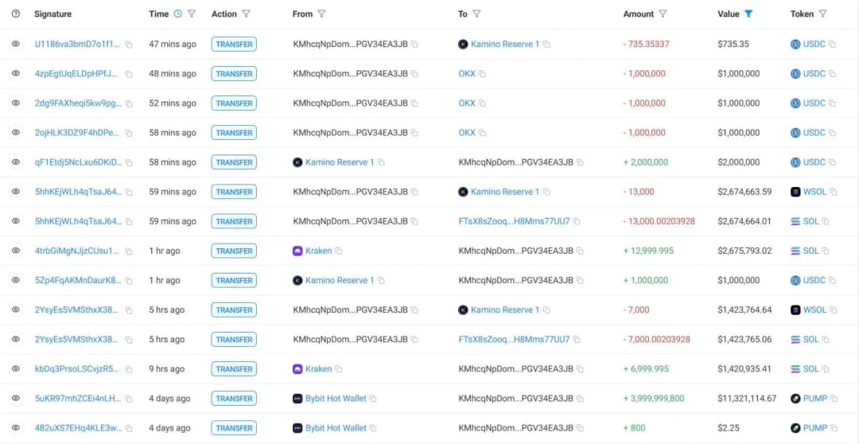Open the From column filter

coord(321,14)
